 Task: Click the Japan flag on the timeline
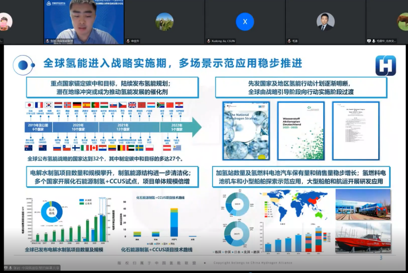(x=29, y=105)
